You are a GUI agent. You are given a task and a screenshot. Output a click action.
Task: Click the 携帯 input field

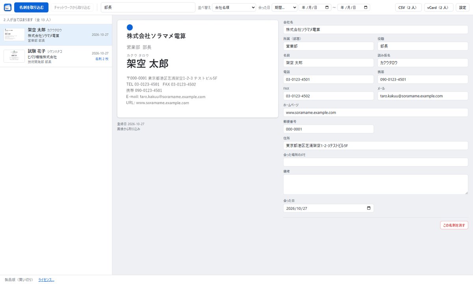click(423, 79)
